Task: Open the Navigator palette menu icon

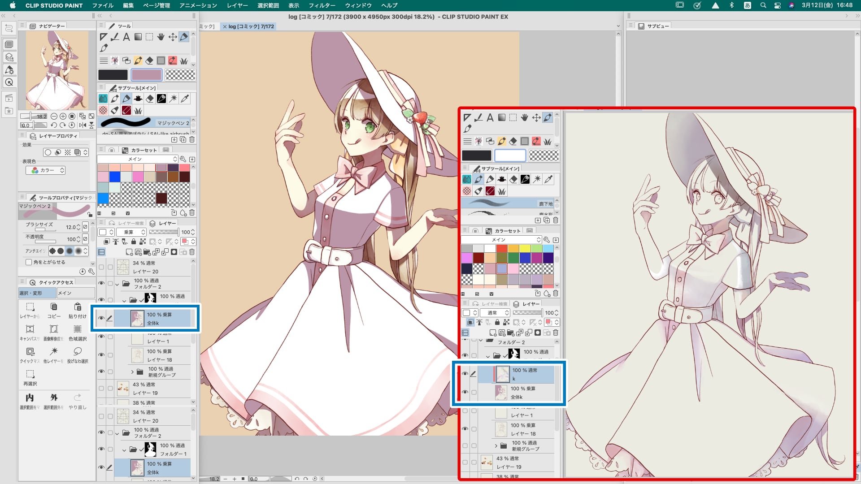Action: [x=22, y=26]
